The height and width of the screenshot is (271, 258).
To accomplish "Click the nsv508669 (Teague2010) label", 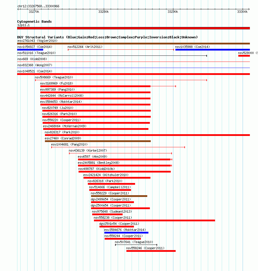I will pos(54,77).
